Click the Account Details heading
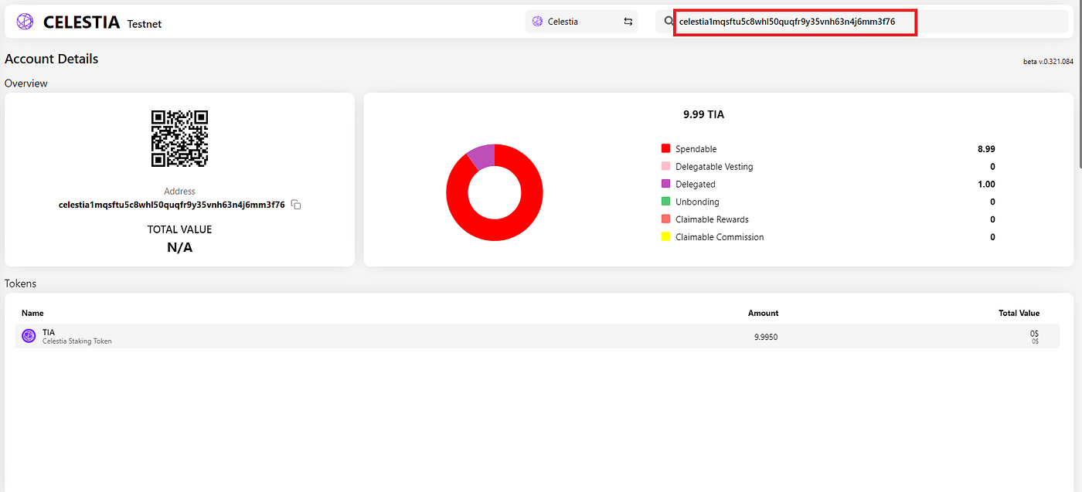This screenshot has height=492, width=1082. pos(52,59)
